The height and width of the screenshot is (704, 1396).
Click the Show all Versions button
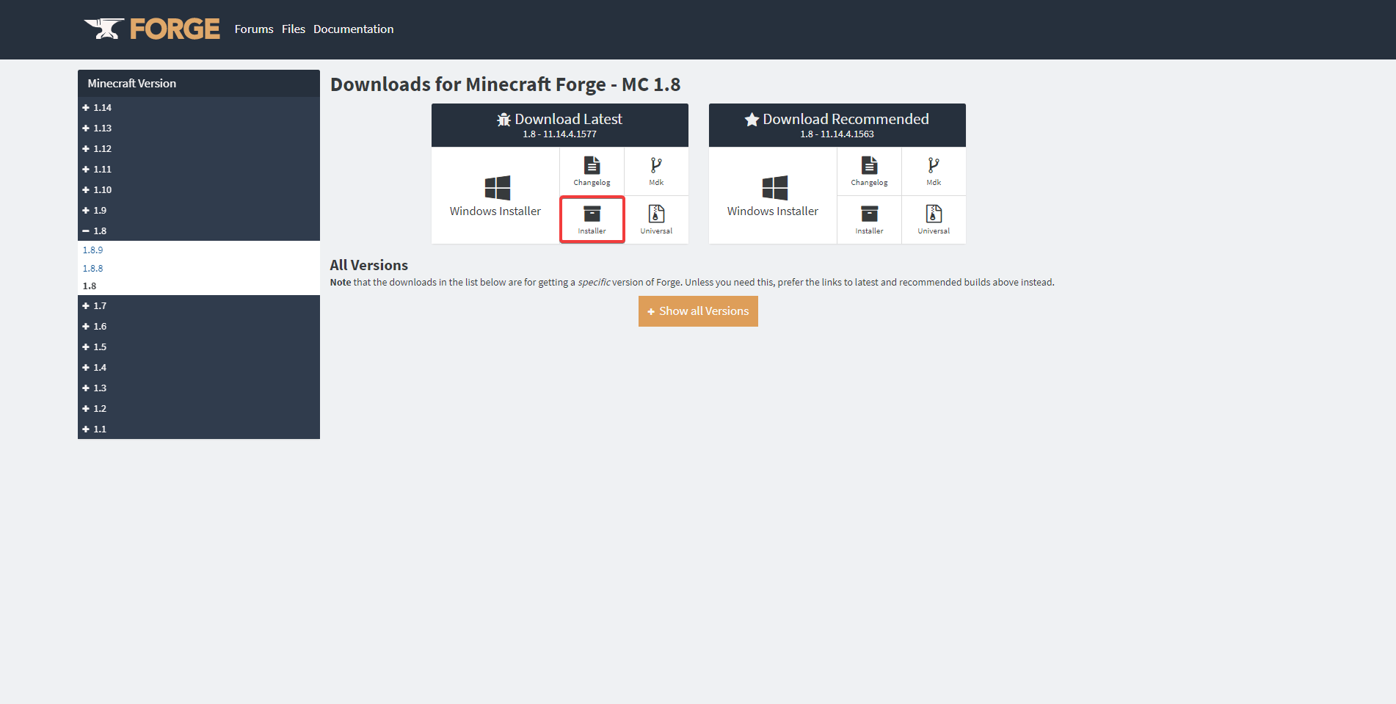[x=698, y=311]
